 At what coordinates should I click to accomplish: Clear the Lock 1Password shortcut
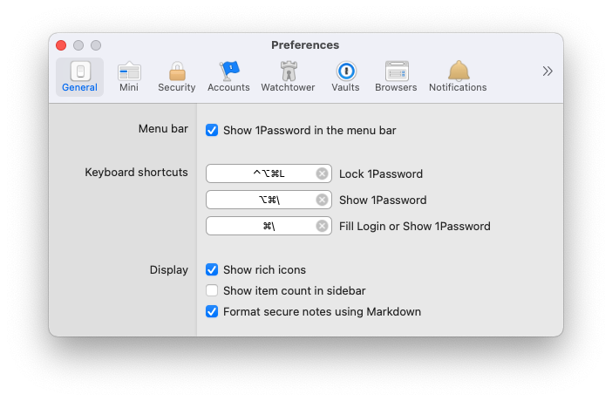322,174
